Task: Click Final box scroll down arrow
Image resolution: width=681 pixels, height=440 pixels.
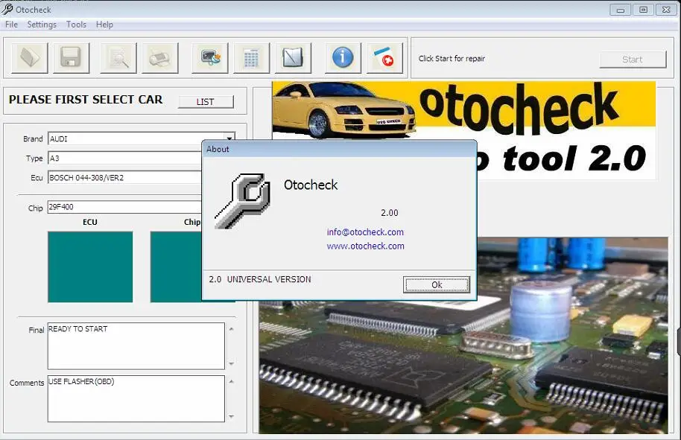Action: coord(231,363)
